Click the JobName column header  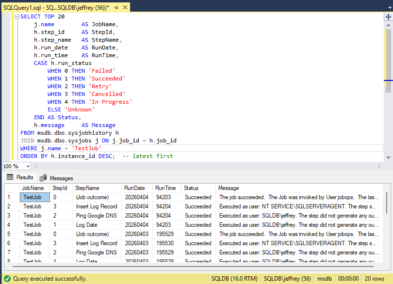(x=33, y=188)
